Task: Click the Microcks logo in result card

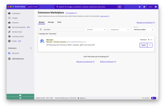Action: click(42, 41)
